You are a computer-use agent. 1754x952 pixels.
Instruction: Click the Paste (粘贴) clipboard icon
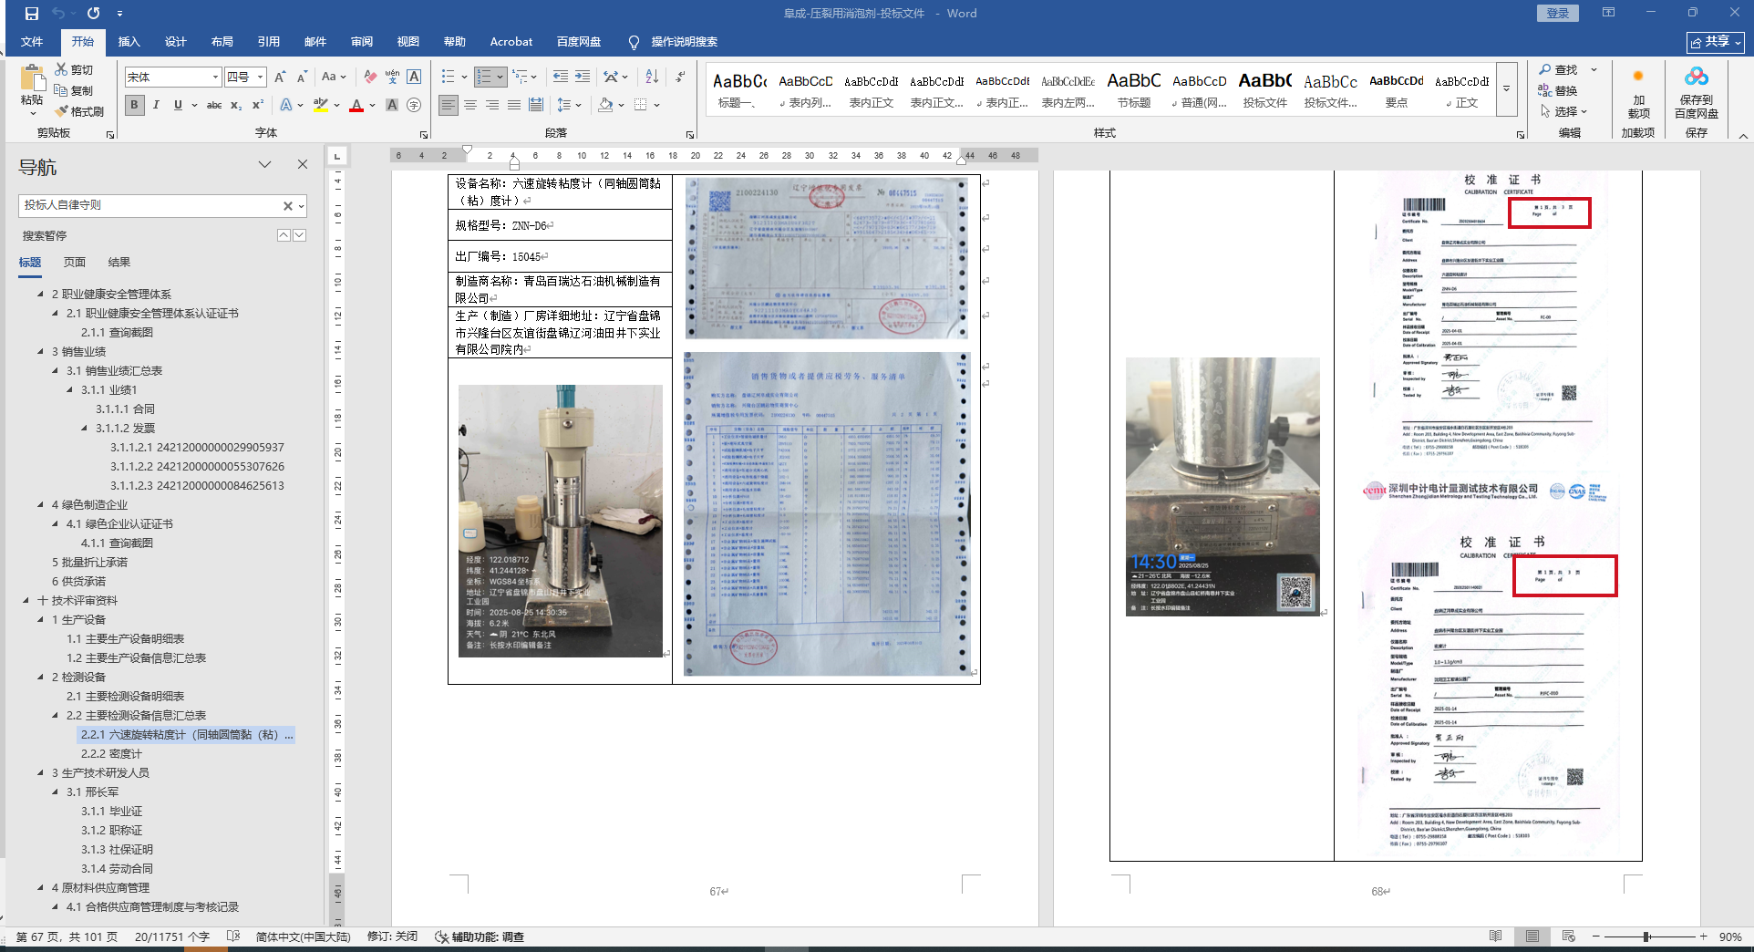click(x=32, y=79)
